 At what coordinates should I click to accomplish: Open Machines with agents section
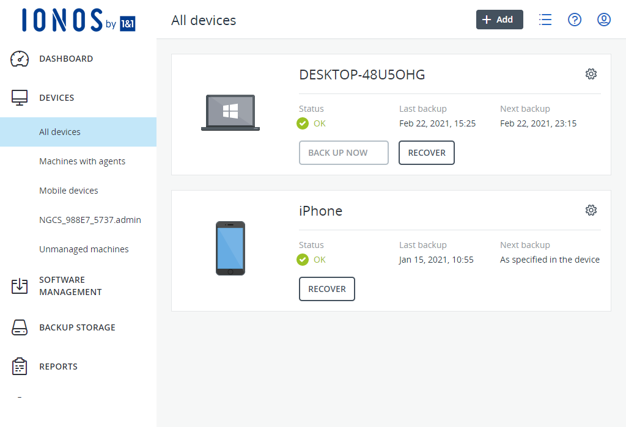tap(82, 161)
